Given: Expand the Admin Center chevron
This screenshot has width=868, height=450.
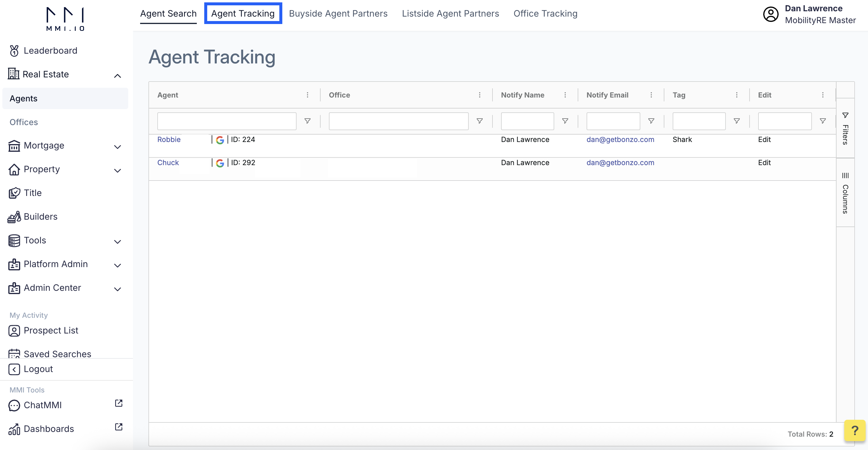Looking at the screenshot, I should (117, 289).
